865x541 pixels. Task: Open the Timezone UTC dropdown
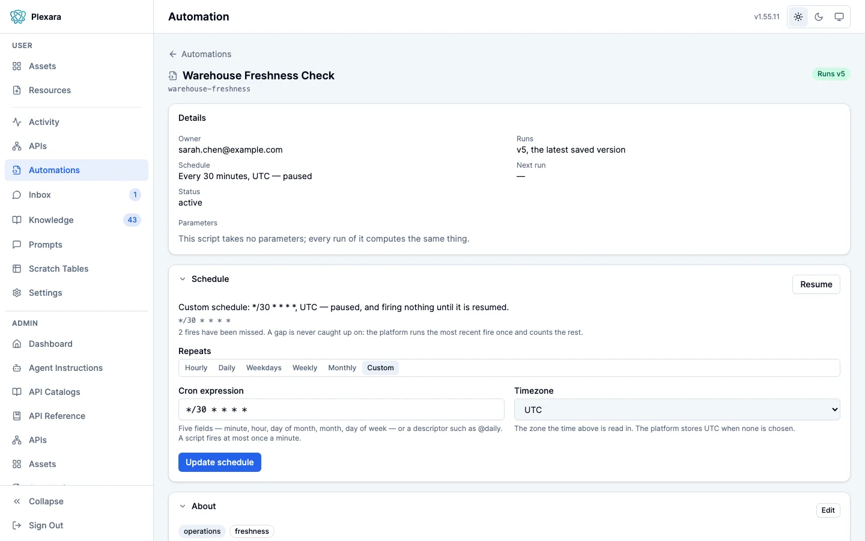(677, 409)
